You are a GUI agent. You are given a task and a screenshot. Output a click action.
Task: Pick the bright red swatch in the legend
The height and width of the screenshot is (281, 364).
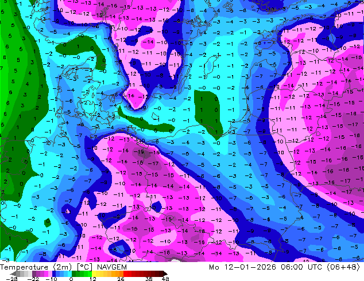(x=125, y=274)
